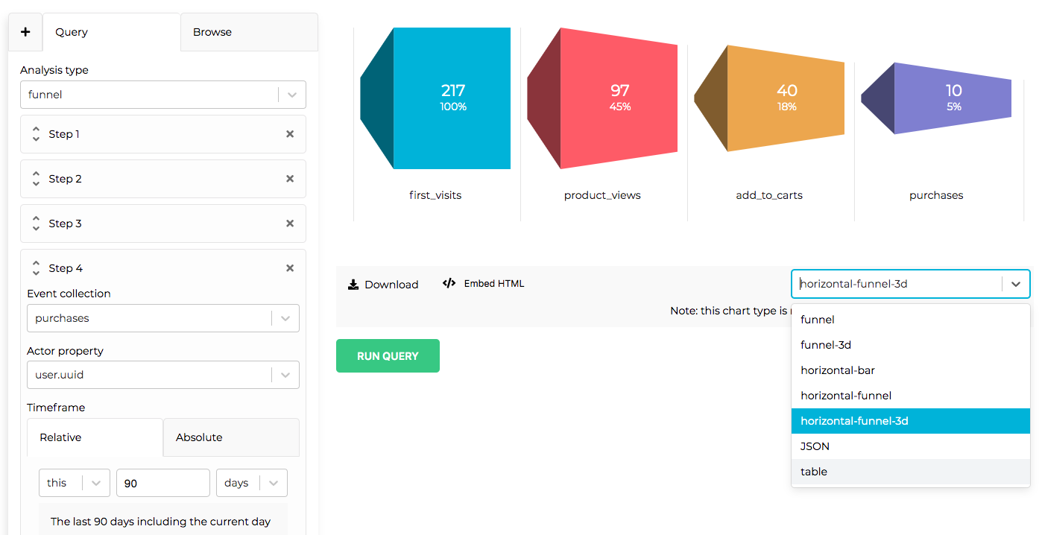Click the 90 days input field

(162, 483)
